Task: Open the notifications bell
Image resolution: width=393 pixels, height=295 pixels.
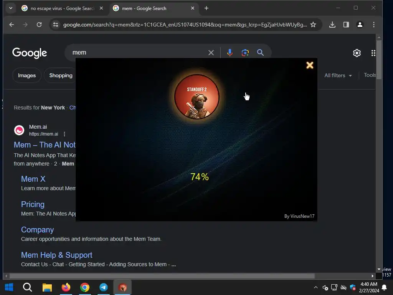Action: click(x=384, y=287)
